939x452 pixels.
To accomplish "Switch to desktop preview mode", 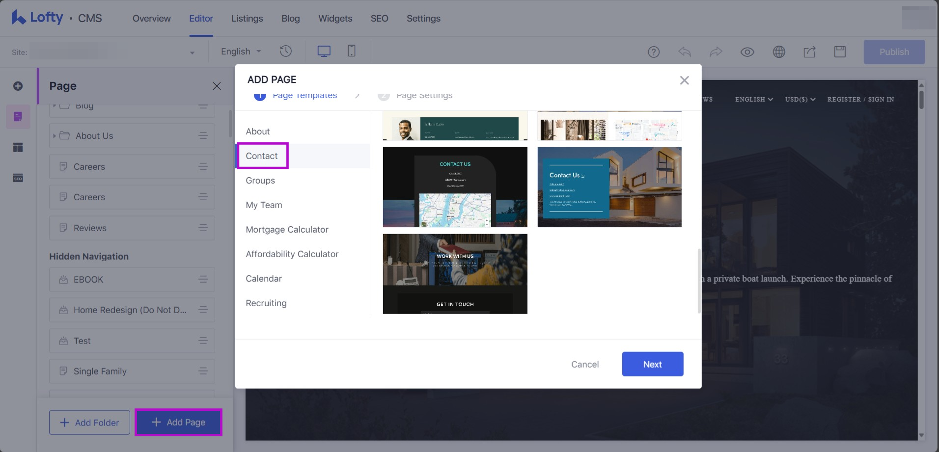I will (324, 52).
